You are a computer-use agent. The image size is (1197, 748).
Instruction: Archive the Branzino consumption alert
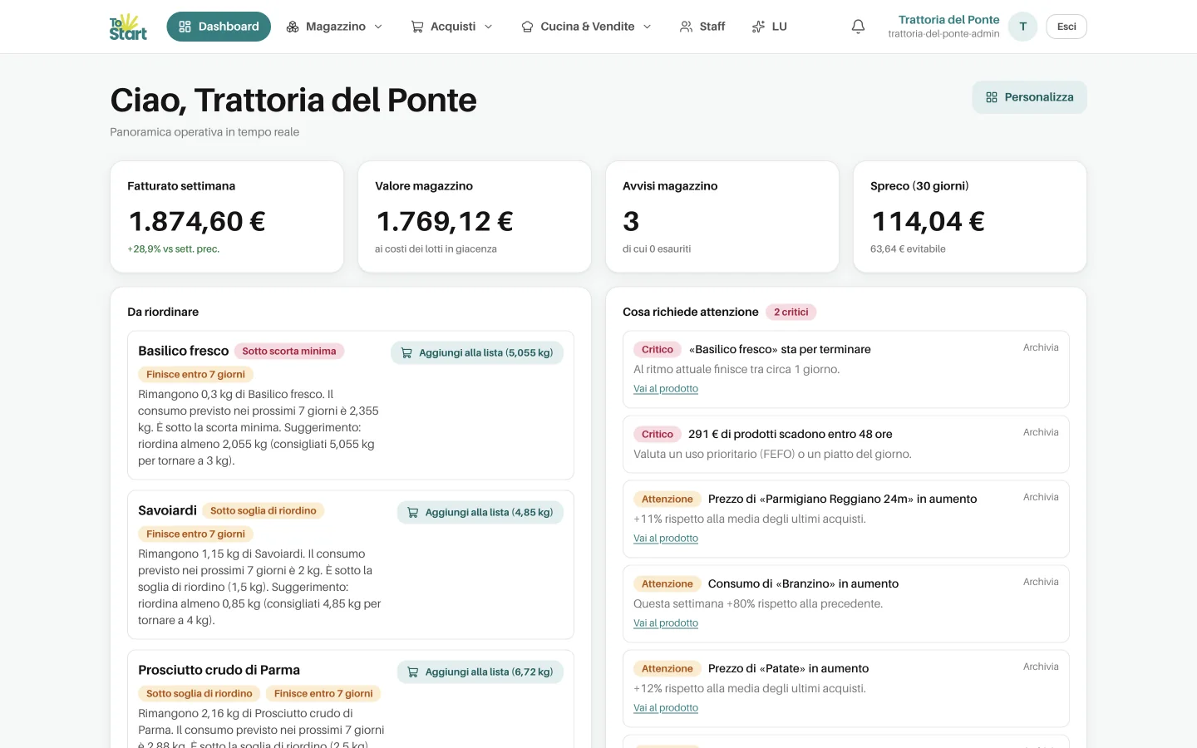click(x=1041, y=582)
